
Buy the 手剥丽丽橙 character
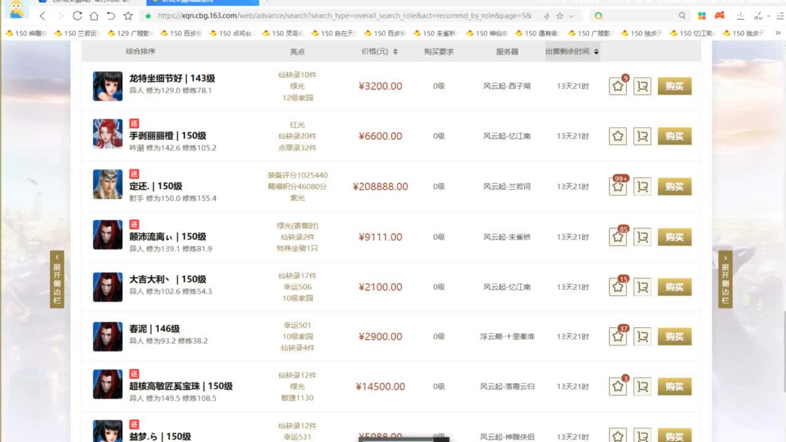pos(674,136)
